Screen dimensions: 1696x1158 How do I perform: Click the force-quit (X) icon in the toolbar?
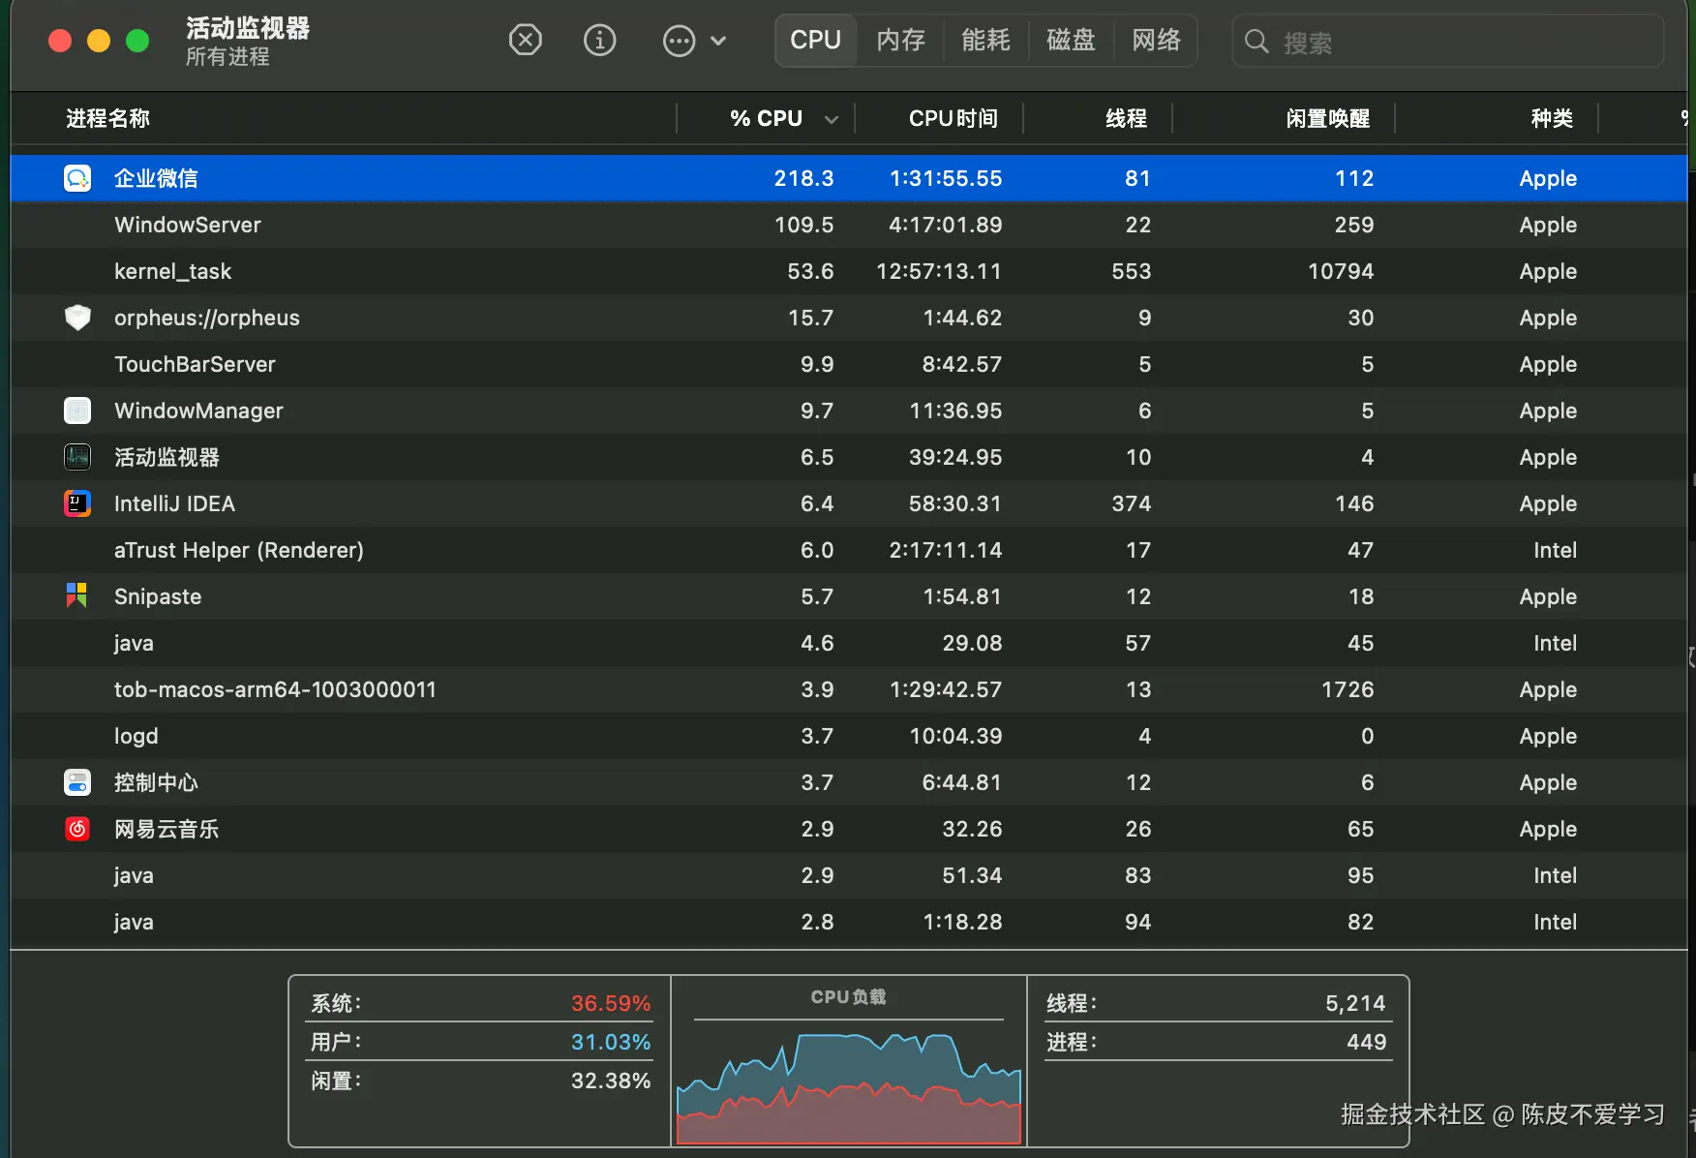coord(526,40)
